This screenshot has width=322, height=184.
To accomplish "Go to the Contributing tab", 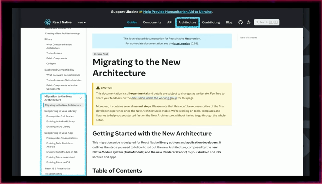I will (211, 22).
